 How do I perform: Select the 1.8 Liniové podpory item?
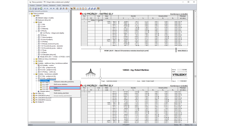[x=46, y=39]
